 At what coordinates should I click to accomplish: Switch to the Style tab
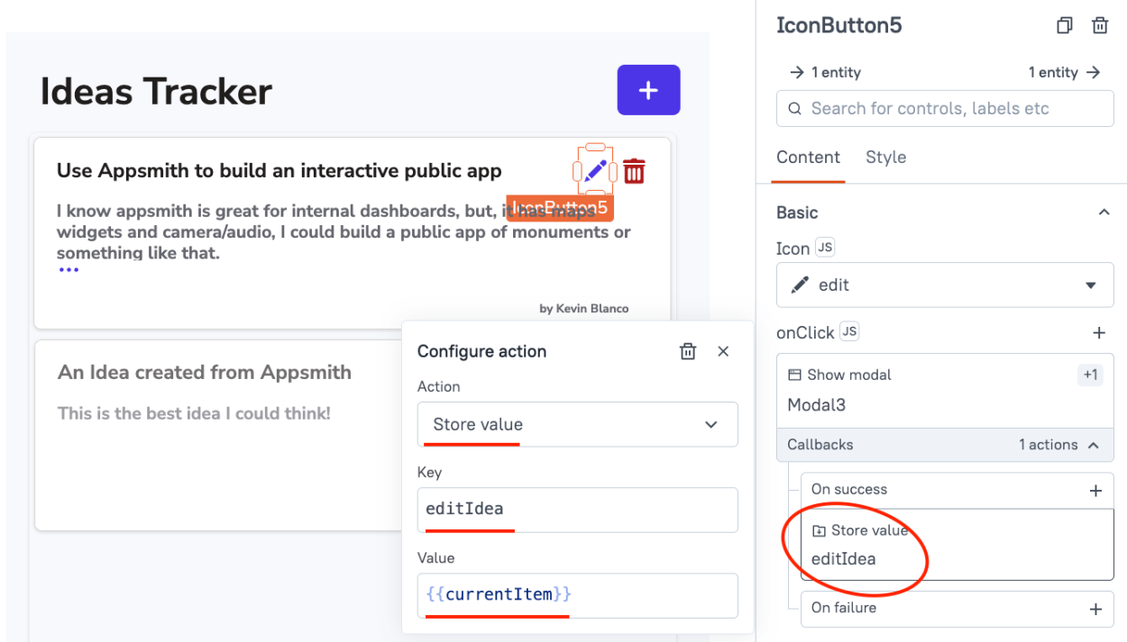tap(885, 157)
